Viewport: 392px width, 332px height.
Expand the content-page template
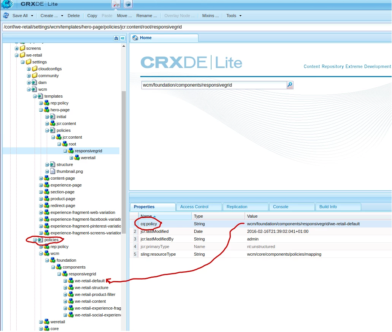(41, 179)
